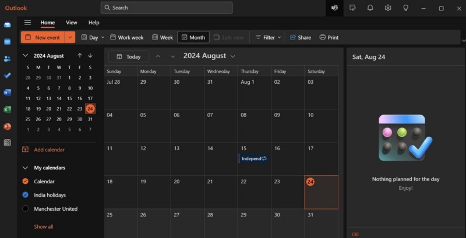Screen dimensions: 466x238
Task: Select day 20 in main calendar grid
Action: 188,192
